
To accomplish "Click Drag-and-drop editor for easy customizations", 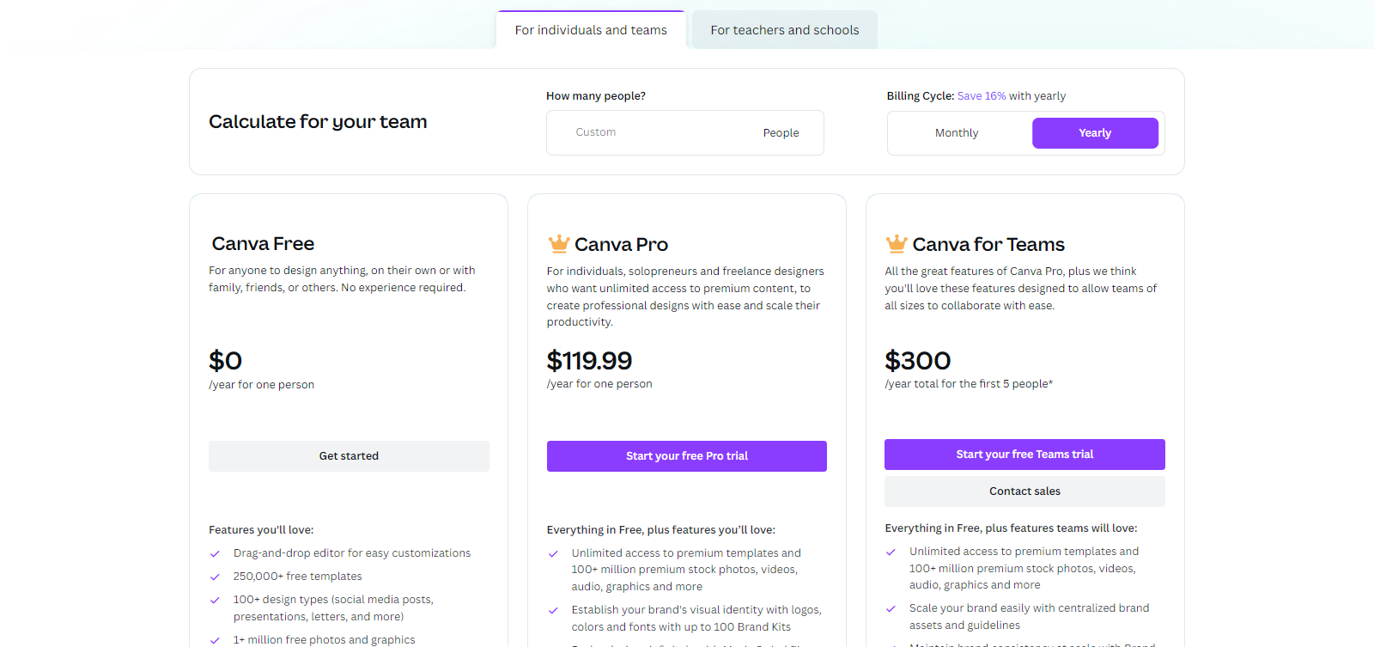I will point(352,553).
